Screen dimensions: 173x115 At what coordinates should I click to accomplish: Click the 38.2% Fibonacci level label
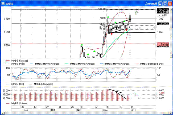tap(102, 27)
